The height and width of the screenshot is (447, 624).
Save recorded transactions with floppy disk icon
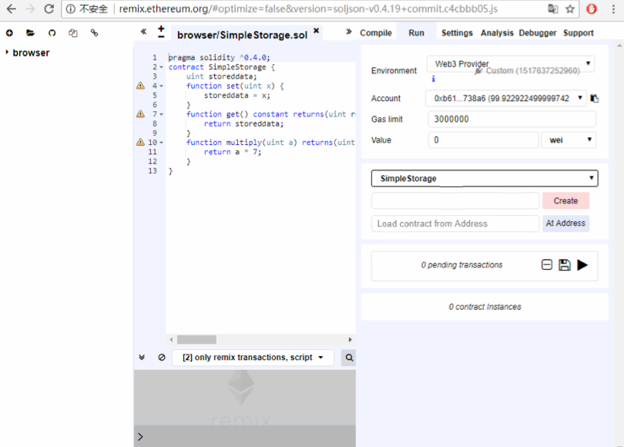click(x=565, y=264)
